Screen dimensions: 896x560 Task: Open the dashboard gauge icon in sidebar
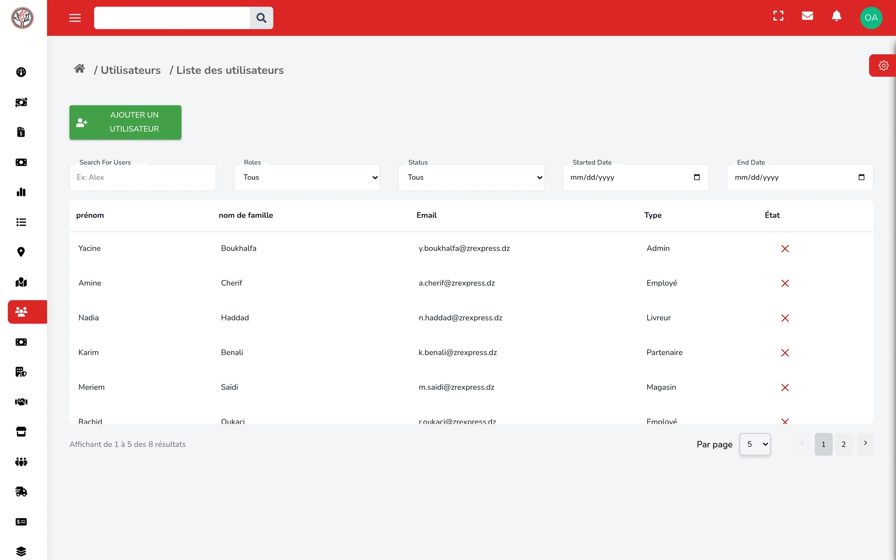21,72
